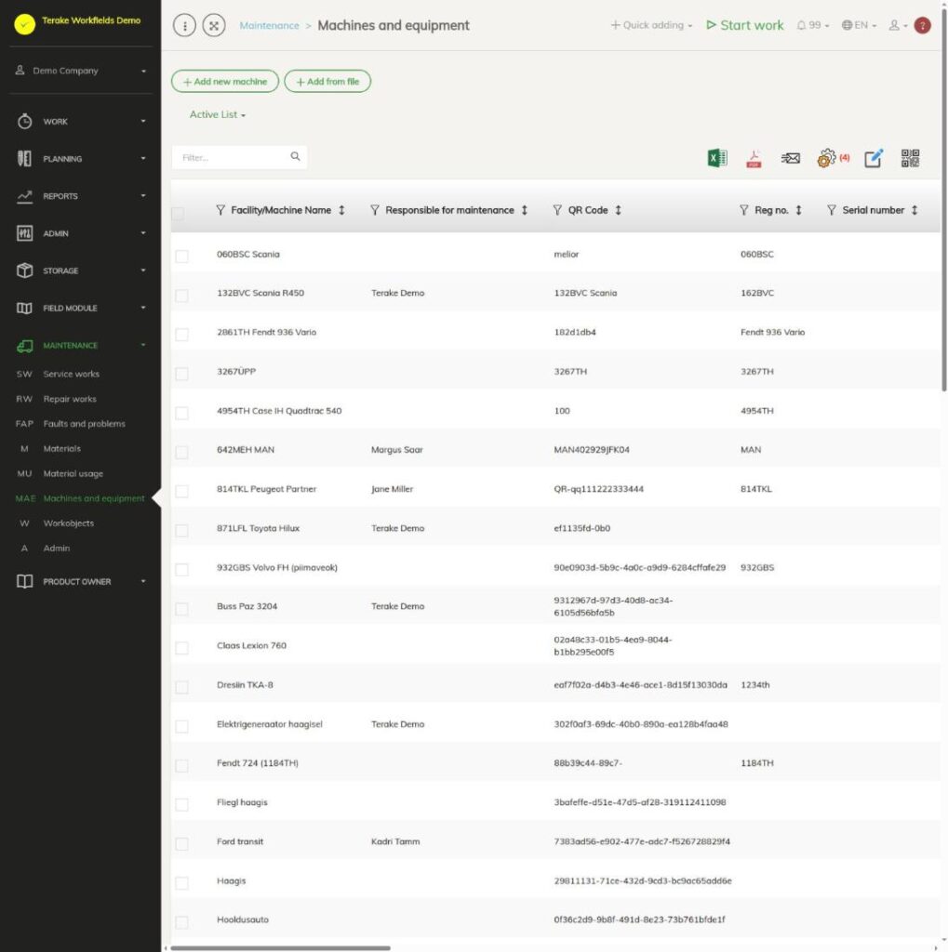The height and width of the screenshot is (952, 948).
Task: Follow the Maintenance breadcrumb link
Action: (269, 25)
